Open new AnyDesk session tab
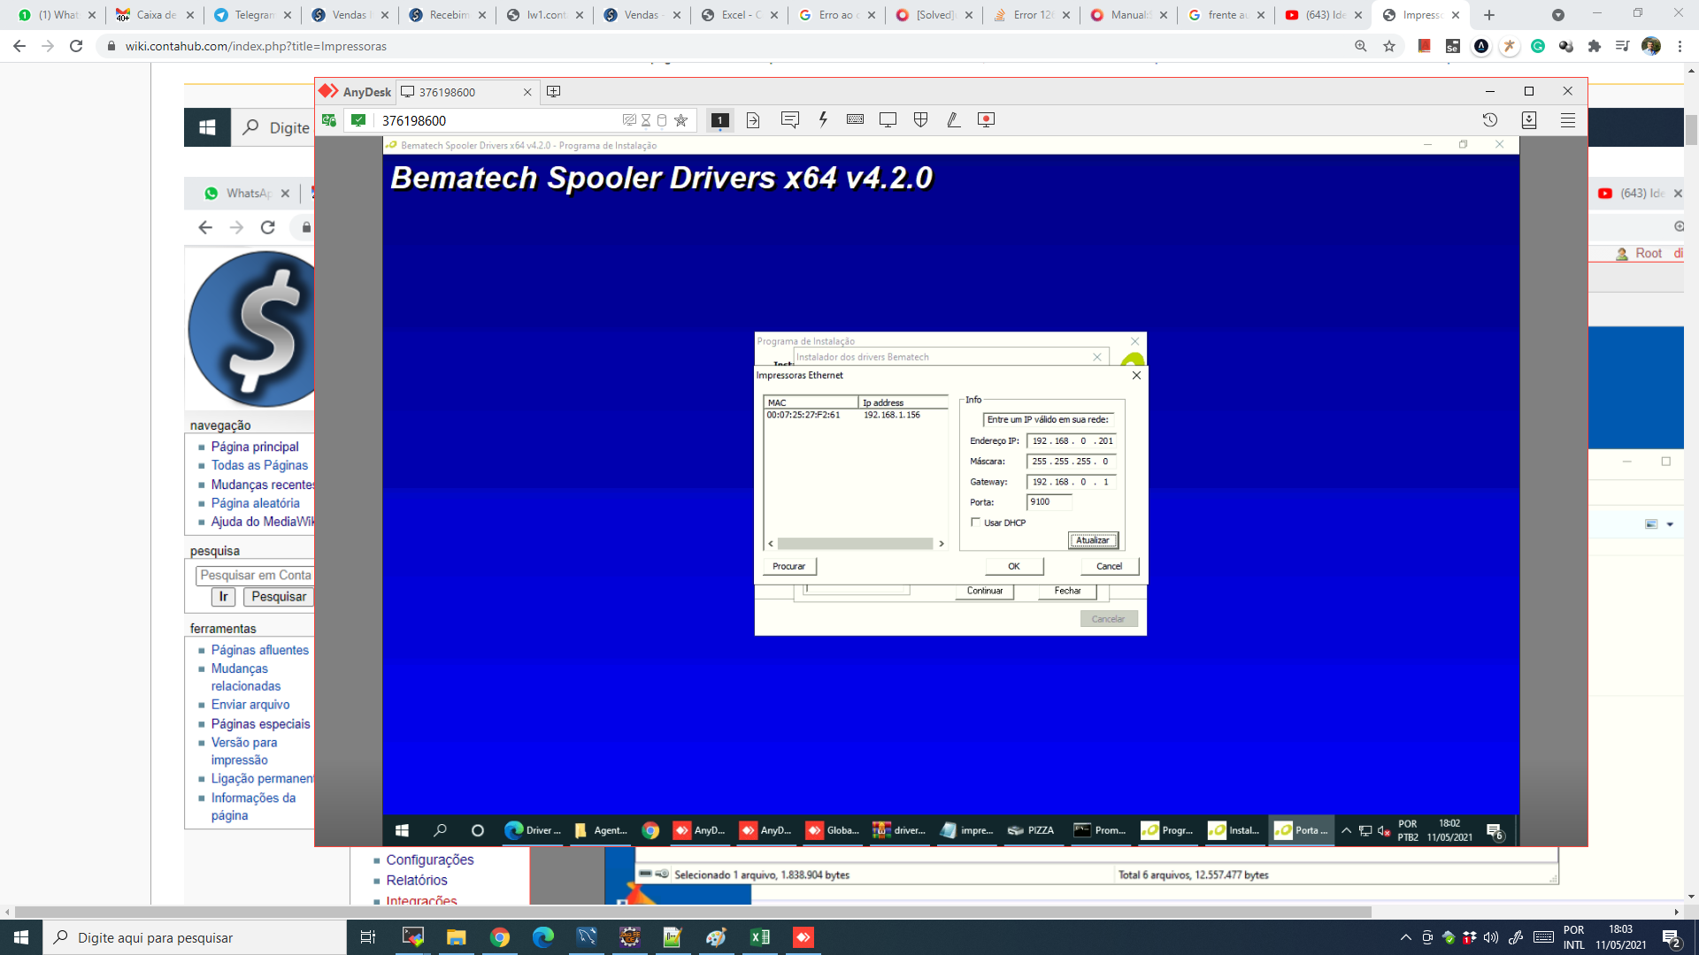The width and height of the screenshot is (1699, 955). pos(554,92)
